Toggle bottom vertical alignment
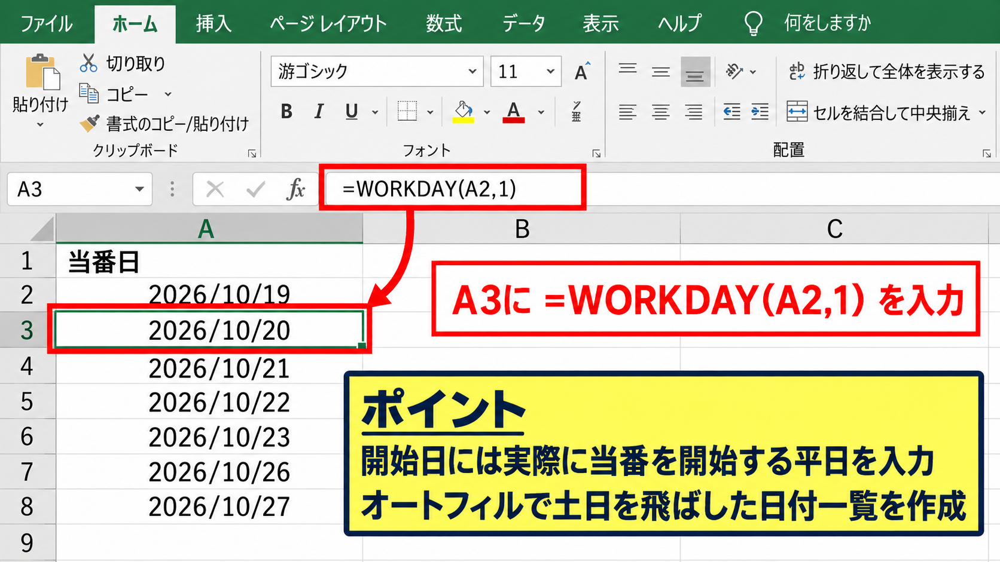The width and height of the screenshot is (1000, 562). tap(695, 72)
